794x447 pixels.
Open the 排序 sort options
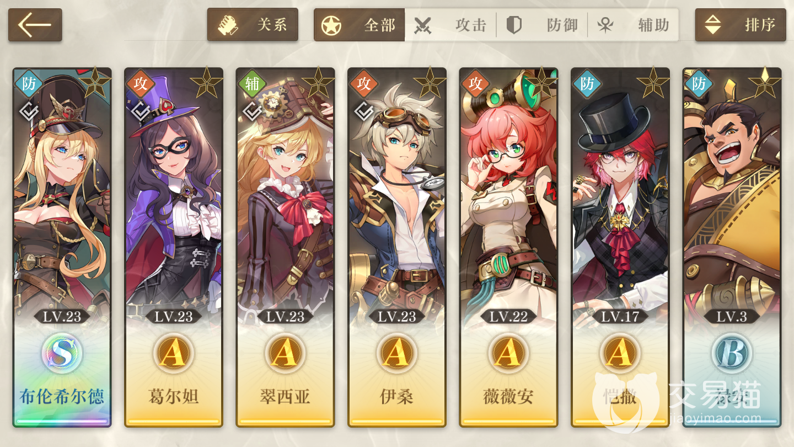point(741,25)
